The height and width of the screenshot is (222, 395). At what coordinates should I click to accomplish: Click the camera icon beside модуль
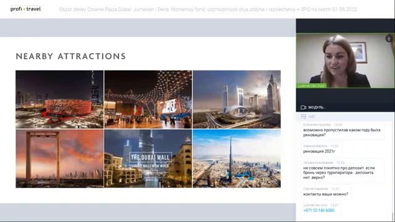tap(303, 107)
